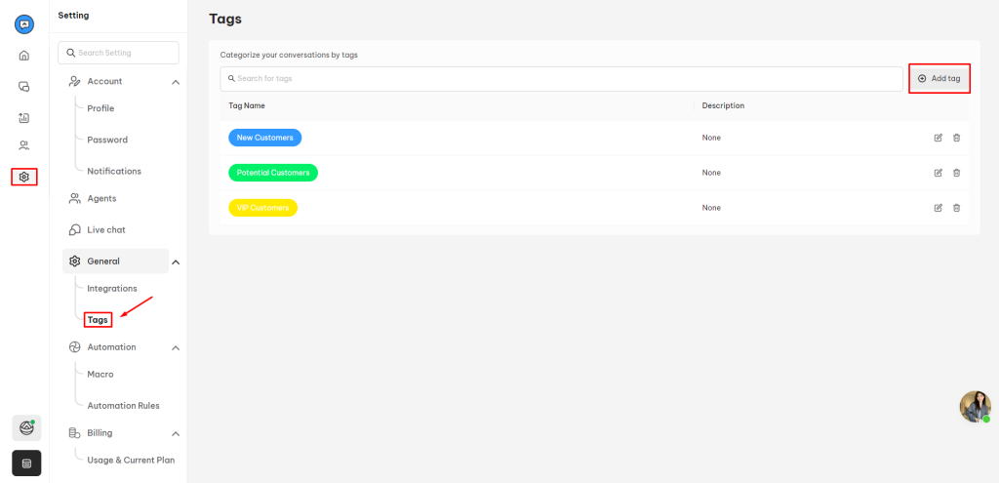Open Usage & Current Plan

click(x=131, y=460)
